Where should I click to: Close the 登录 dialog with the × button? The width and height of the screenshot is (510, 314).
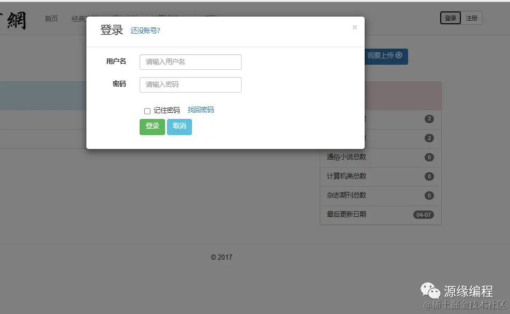[355, 27]
